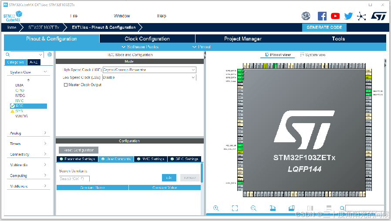Open NVIC Settings tab

(x=151, y=159)
